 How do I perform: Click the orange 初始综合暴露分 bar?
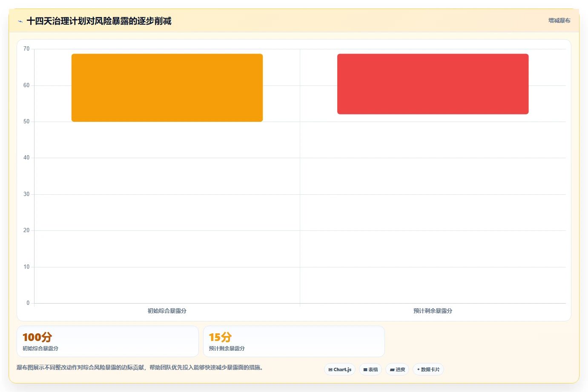pyautogui.click(x=167, y=88)
